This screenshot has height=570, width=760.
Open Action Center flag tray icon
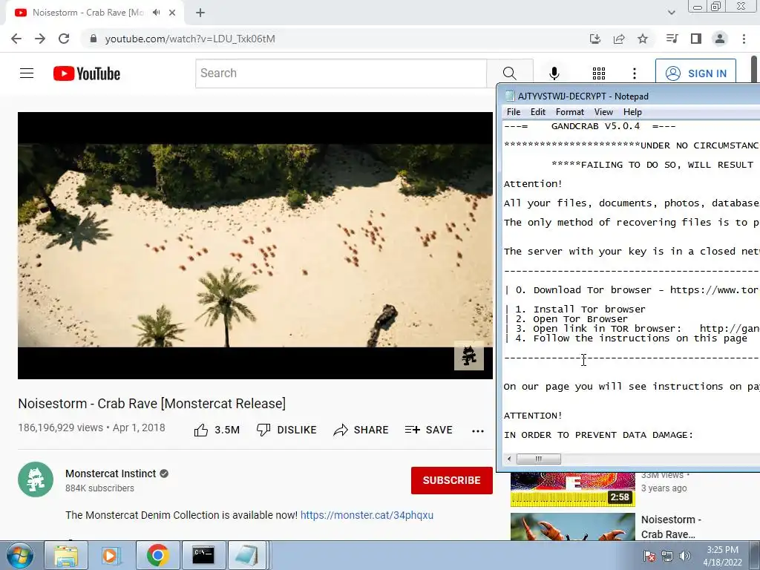pyautogui.click(x=649, y=556)
